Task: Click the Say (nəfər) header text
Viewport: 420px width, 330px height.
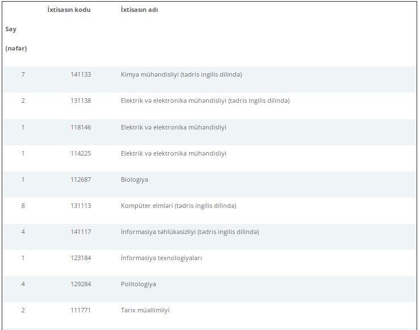Action: click(16, 39)
